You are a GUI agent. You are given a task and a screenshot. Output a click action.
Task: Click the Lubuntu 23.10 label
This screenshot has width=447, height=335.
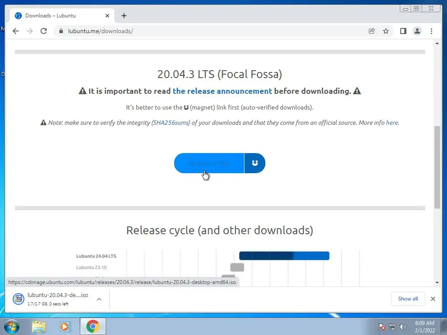(x=91, y=267)
